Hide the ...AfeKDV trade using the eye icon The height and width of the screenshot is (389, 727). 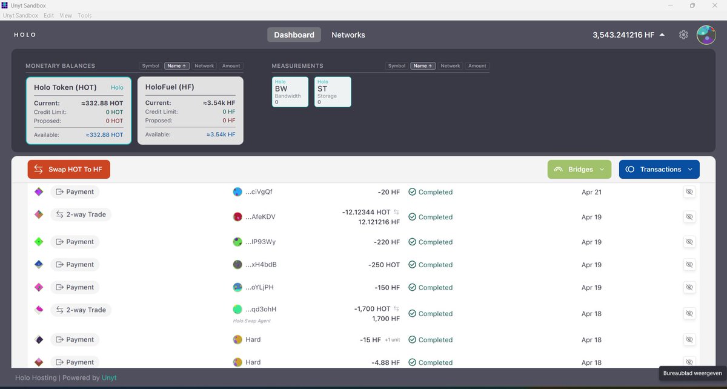689,216
